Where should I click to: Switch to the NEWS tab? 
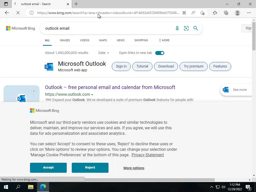pos(121,40)
